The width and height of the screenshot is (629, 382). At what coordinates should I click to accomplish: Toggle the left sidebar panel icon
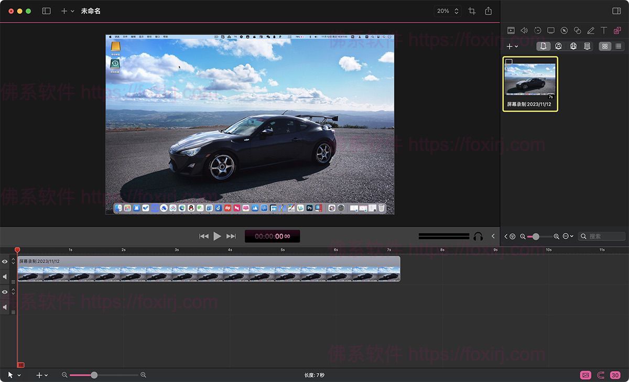coord(46,10)
